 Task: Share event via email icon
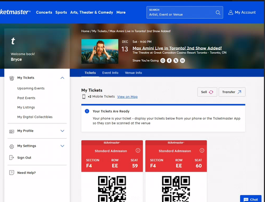point(182,61)
